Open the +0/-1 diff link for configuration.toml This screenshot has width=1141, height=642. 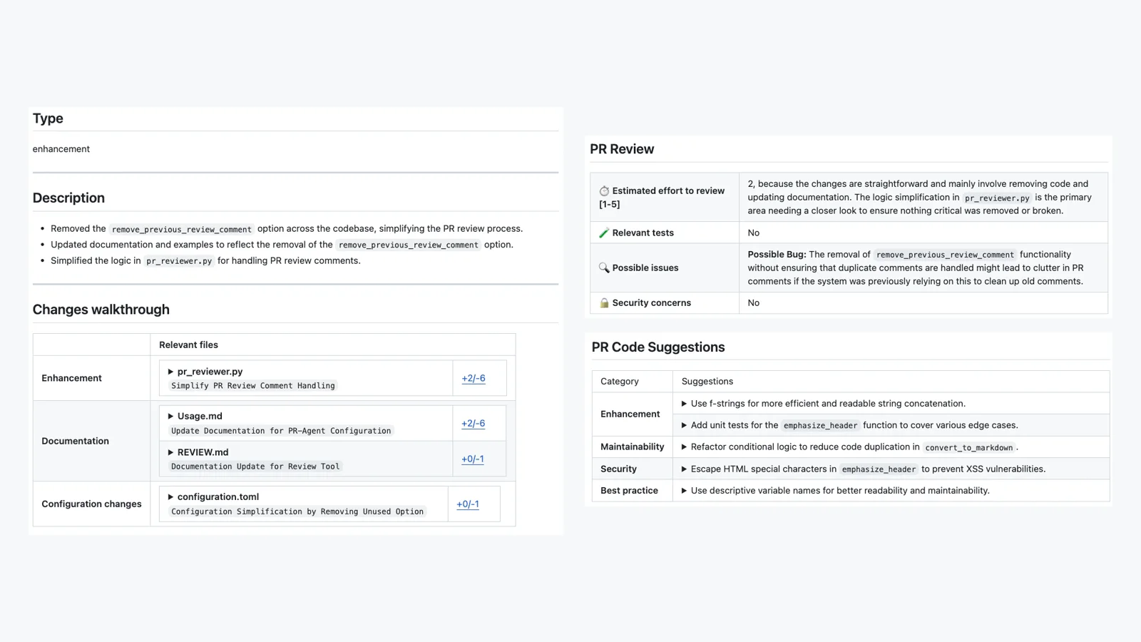(x=468, y=504)
